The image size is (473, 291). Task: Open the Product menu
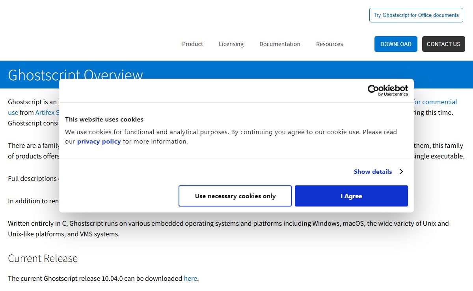click(192, 44)
